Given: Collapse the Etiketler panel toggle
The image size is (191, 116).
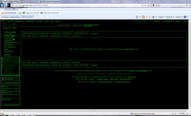Looking at the screenshot, I should tap(3, 79).
